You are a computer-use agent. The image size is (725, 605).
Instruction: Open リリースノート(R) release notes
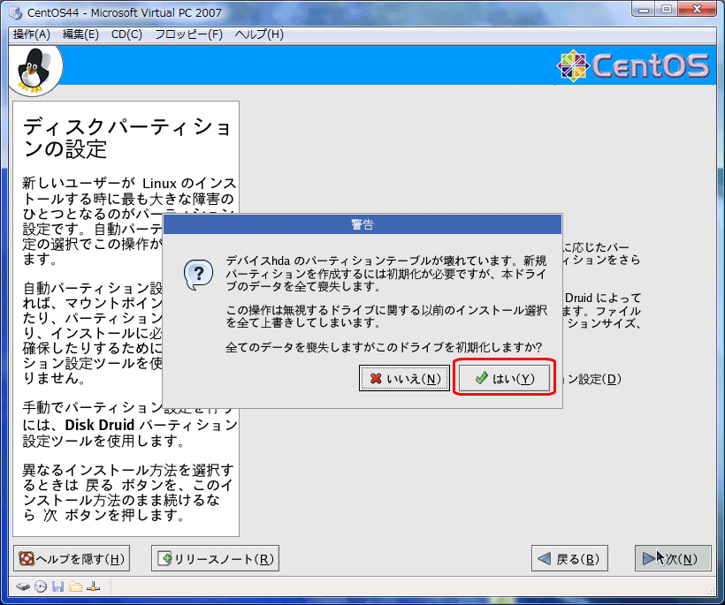215,559
